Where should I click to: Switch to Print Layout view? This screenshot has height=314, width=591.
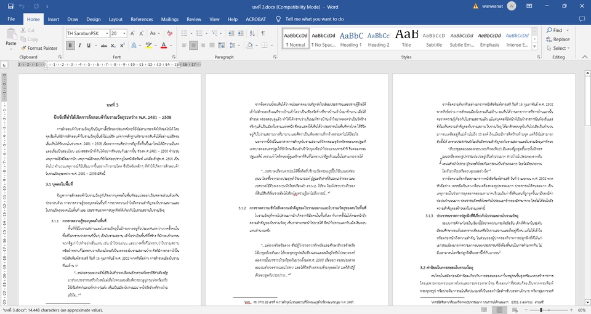(499, 310)
